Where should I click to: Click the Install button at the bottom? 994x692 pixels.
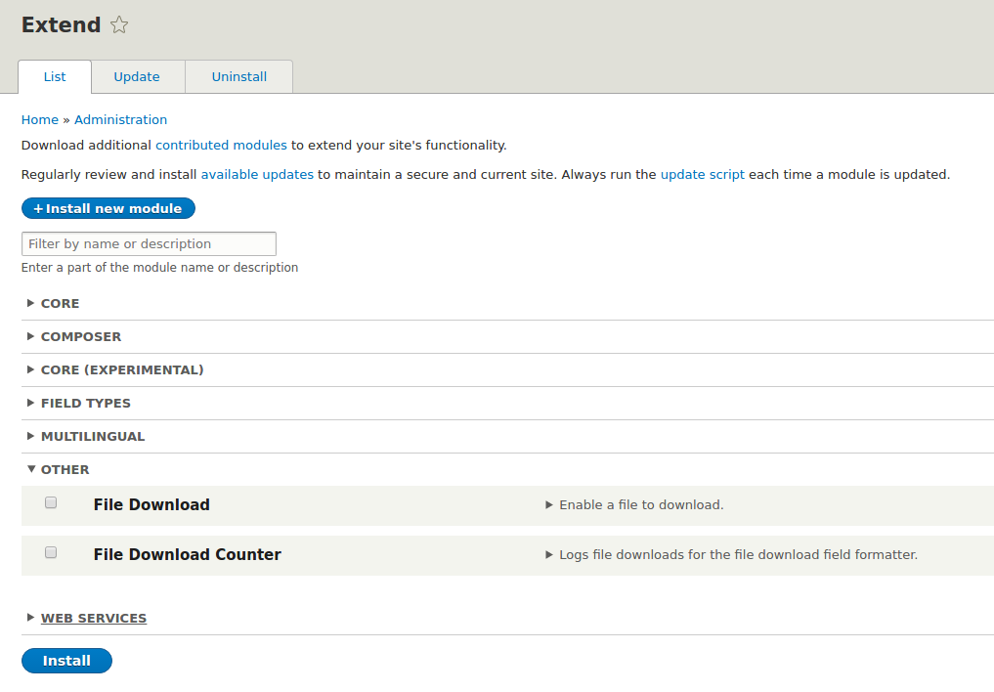tap(66, 661)
